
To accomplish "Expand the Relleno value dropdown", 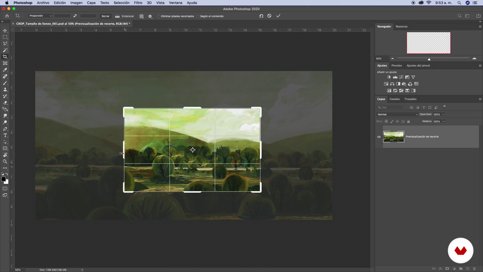I will click(444, 121).
